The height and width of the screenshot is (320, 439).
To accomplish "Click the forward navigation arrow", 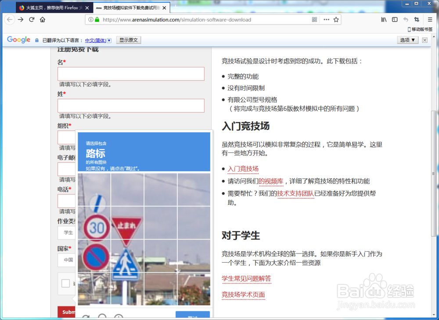I will pyautogui.click(x=21, y=20).
